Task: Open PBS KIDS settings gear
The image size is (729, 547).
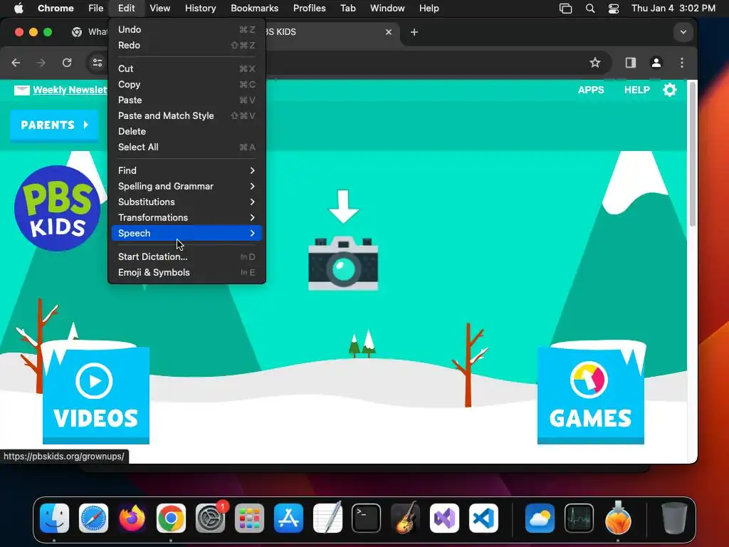Action: (x=669, y=90)
